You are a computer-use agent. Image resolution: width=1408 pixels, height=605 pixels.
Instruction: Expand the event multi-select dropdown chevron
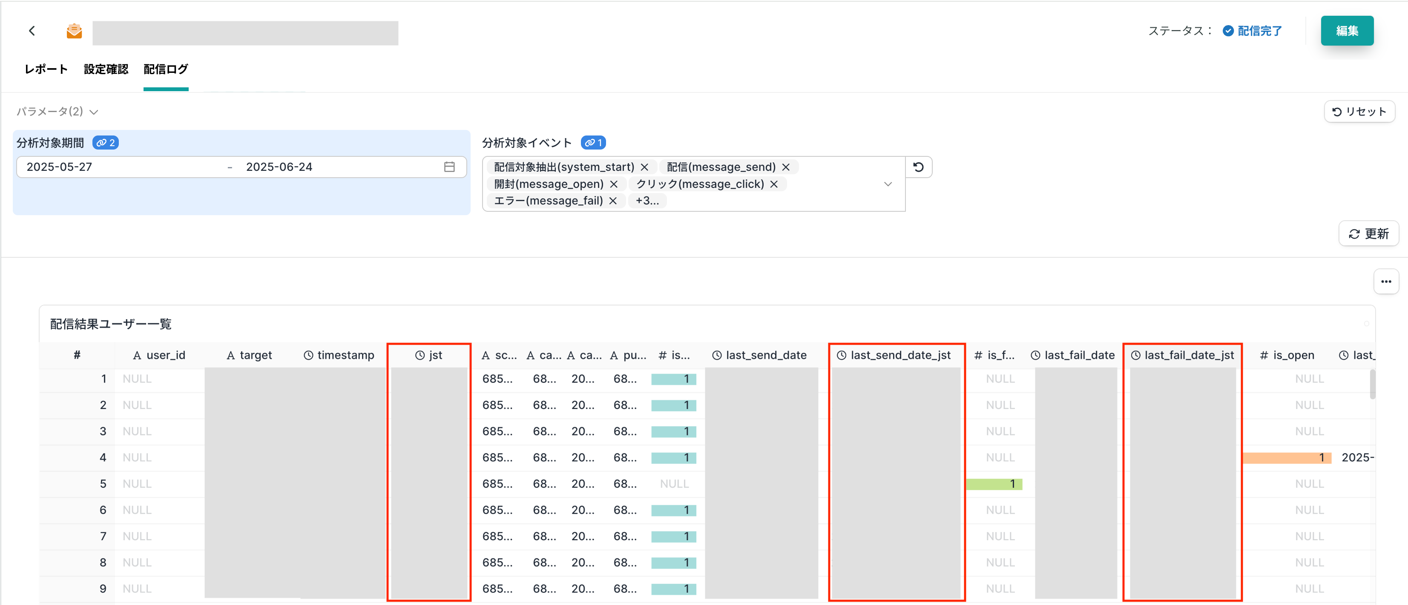coord(888,184)
